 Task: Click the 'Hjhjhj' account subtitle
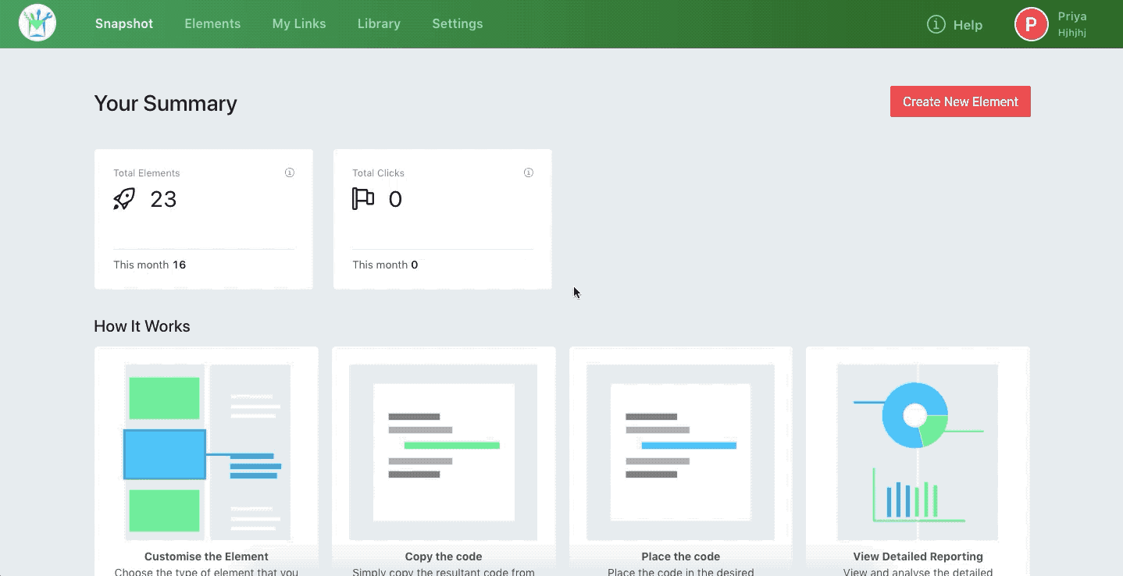[1072, 33]
